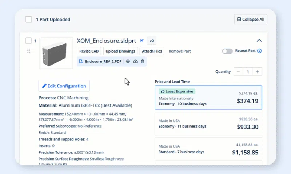
Task: Select the Least Expensive $374.19 option
Action: coord(208,98)
